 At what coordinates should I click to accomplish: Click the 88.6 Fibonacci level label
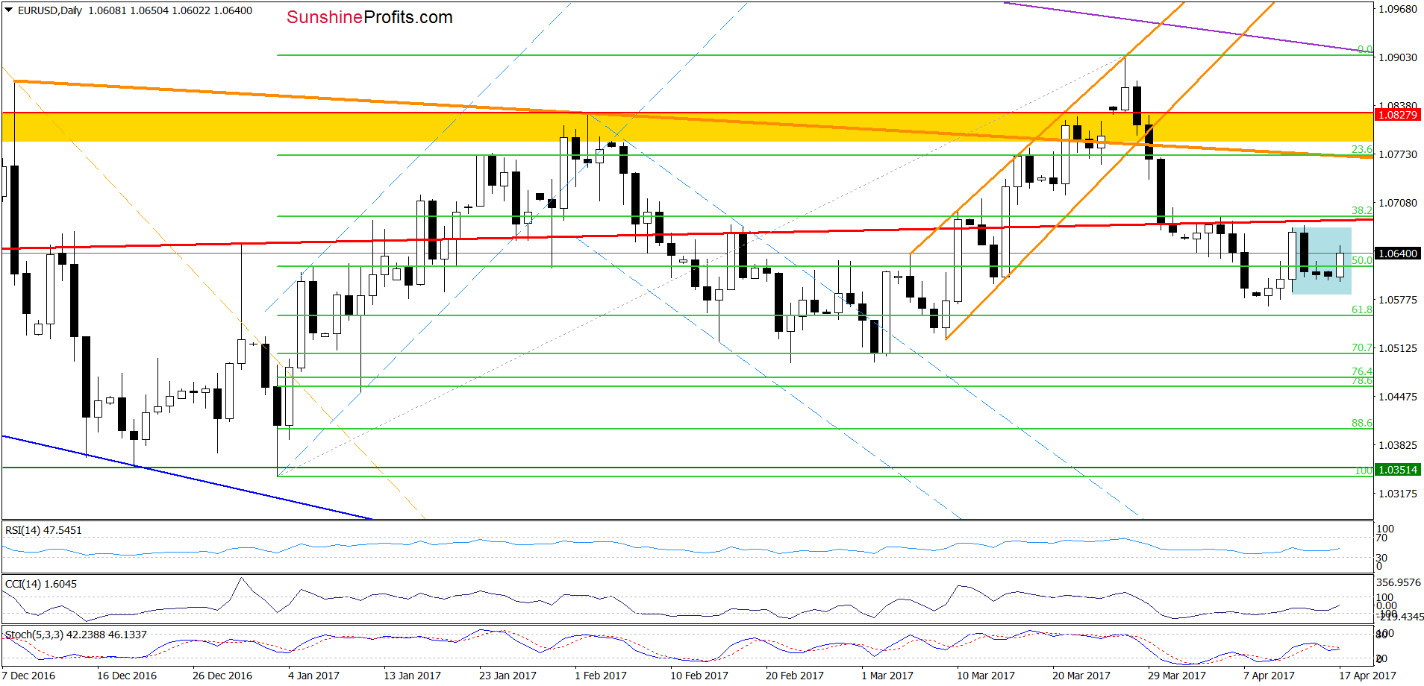(1362, 423)
